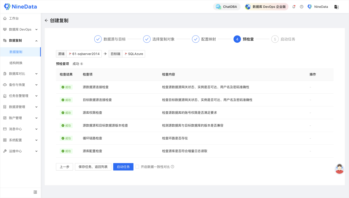Click the help question mark icon in header
This screenshot has height=198, width=349.
pos(301,7)
